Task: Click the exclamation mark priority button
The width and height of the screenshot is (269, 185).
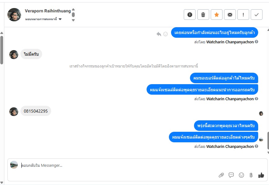Action: click(243, 15)
